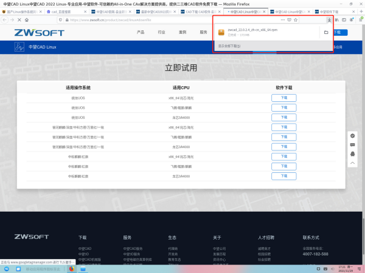Save page to Pocket
365x273 pixels.
(289, 20)
